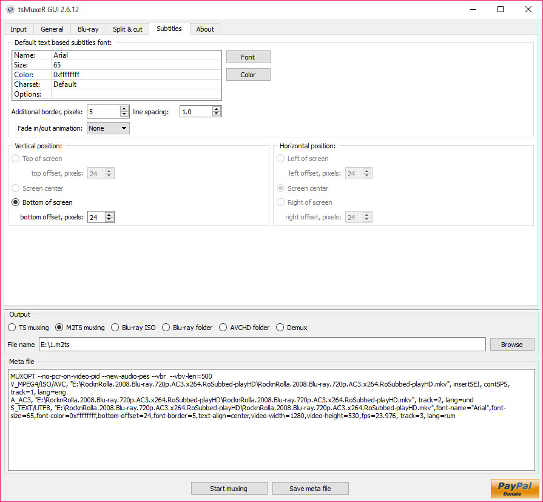Select Left of screen horizontal position
This screenshot has height=502, width=543.
[x=303, y=159]
